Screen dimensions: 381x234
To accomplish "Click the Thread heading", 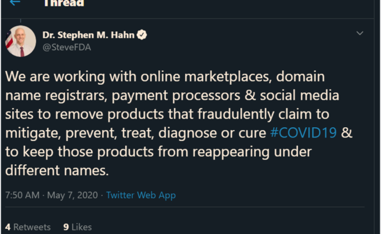I will tap(63, 3).
